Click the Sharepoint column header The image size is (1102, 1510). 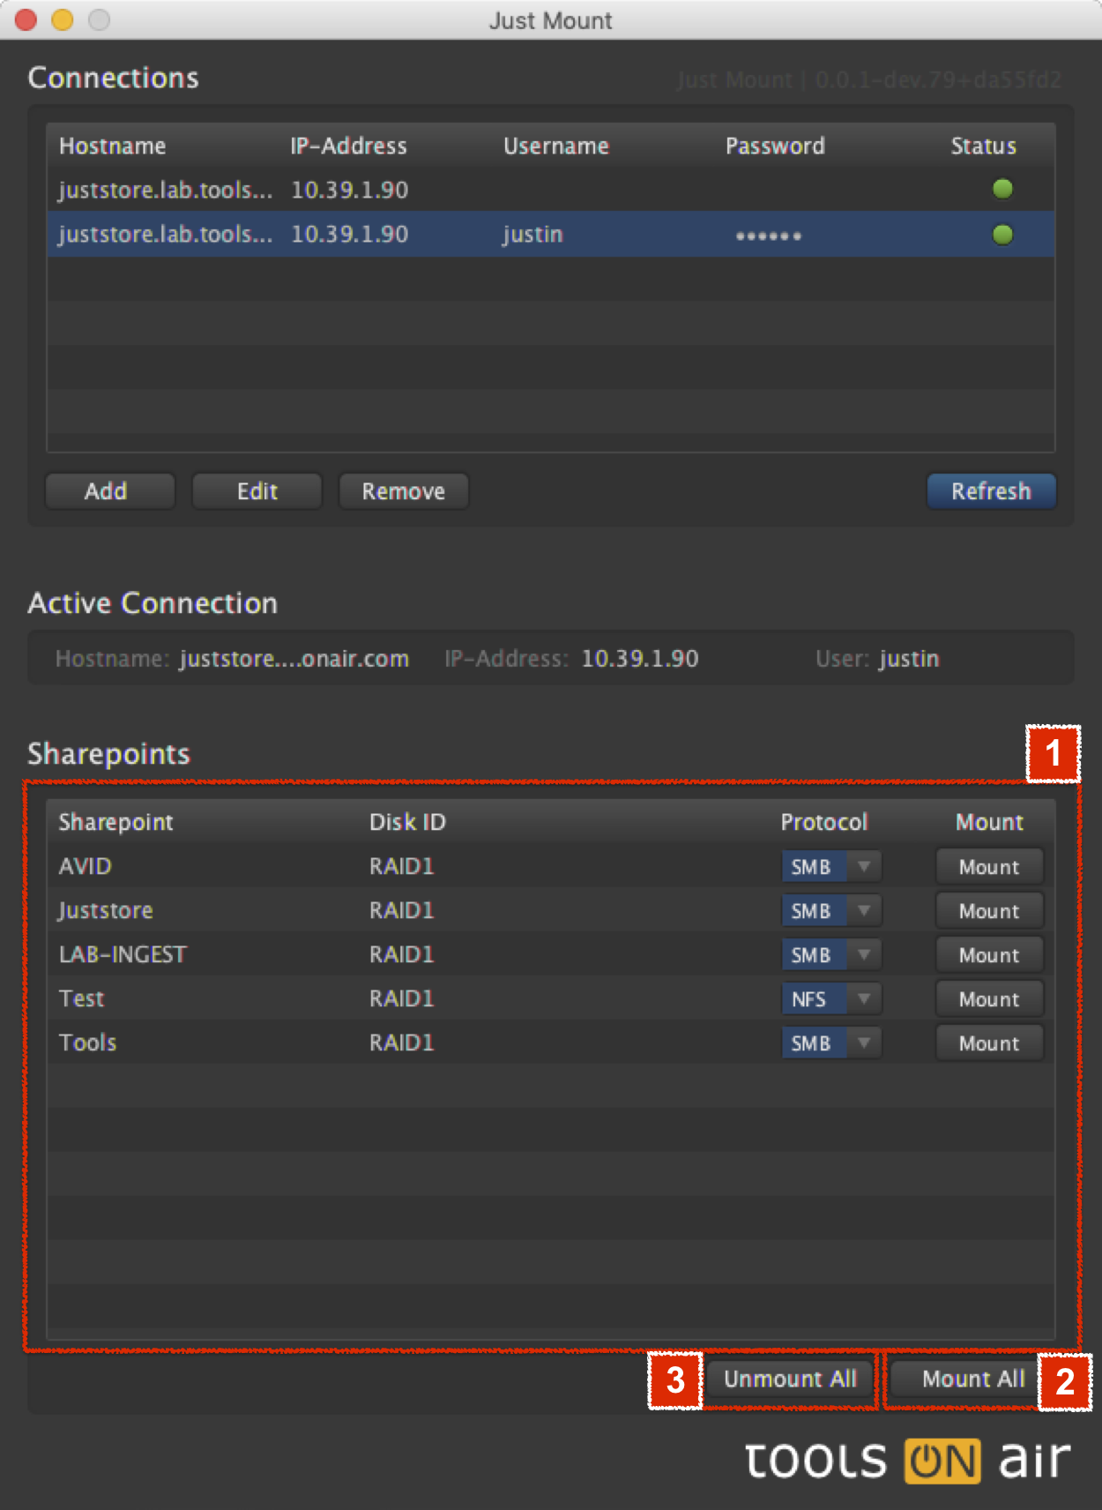[115, 822]
